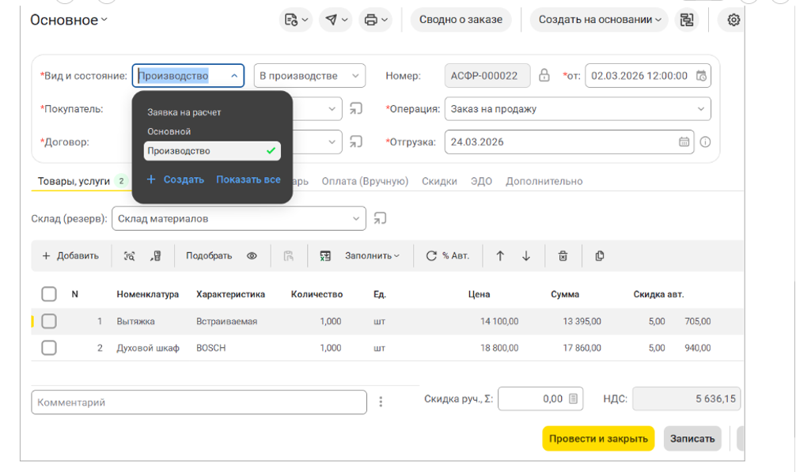796x472 pixels.
Task: Click the Комментарий input field
Action: pyautogui.click(x=199, y=402)
